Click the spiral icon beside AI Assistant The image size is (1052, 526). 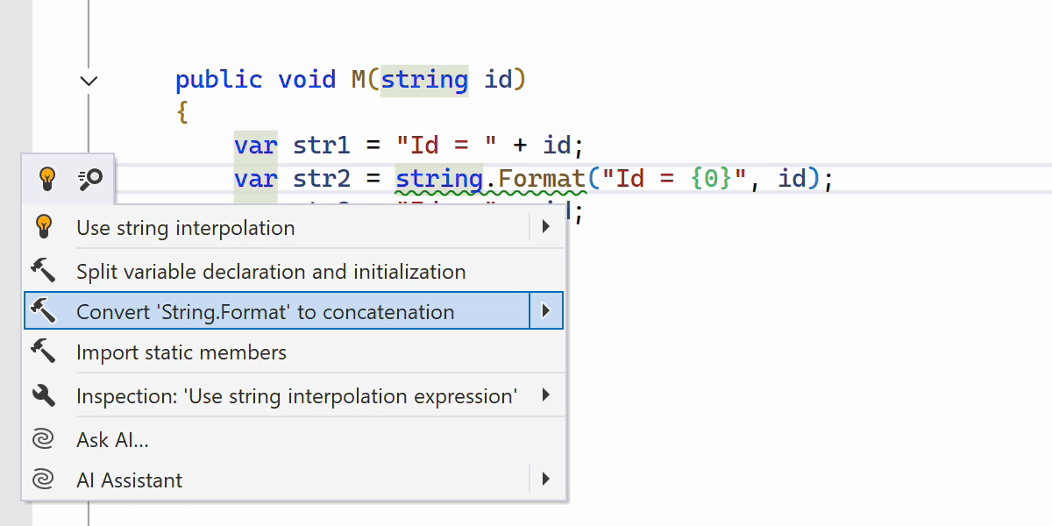43,480
